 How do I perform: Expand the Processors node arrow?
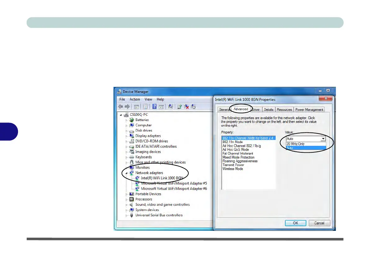126,199
